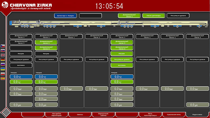Click the Запись button in bottom bar
210x118 pixels.
tap(80, 115)
